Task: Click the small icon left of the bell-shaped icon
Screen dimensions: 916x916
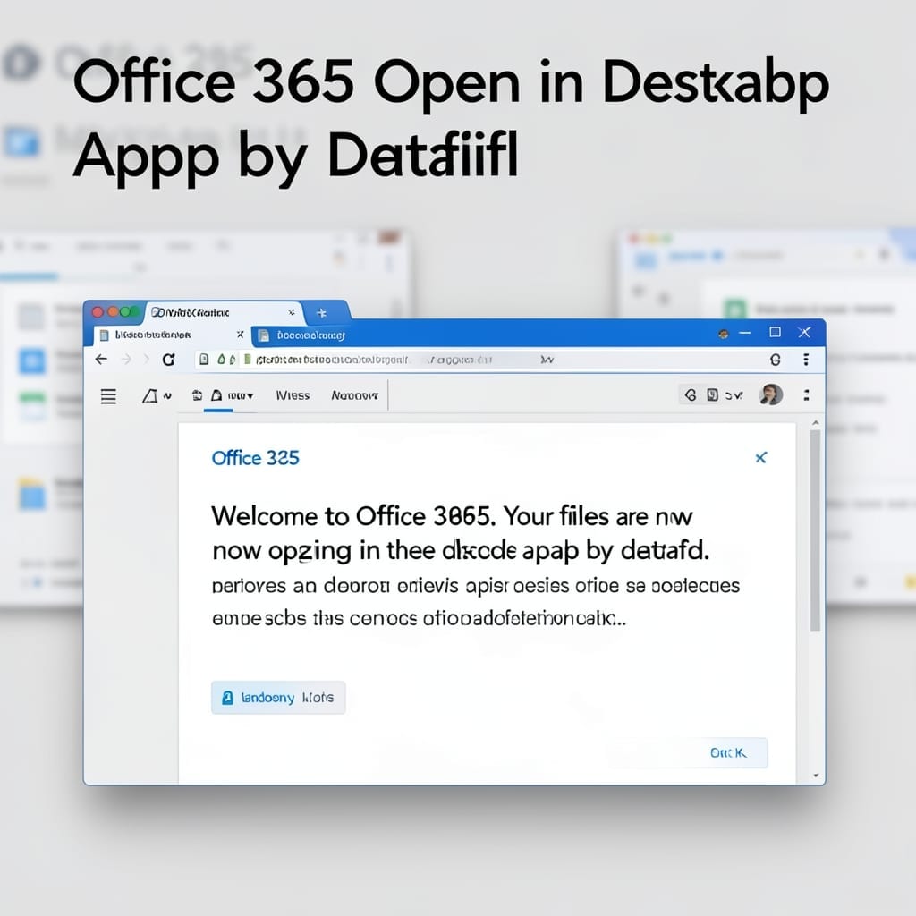Action: coord(198,395)
